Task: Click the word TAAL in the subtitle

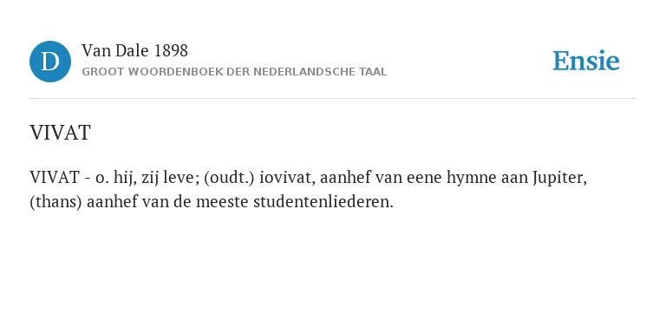Action: 373,72
